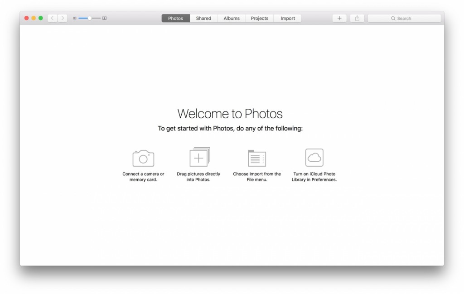The height and width of the screenshot is (294, 464).
Task: Click 'Drag pictures directly into Photos.' text
Action: (198, 177)
